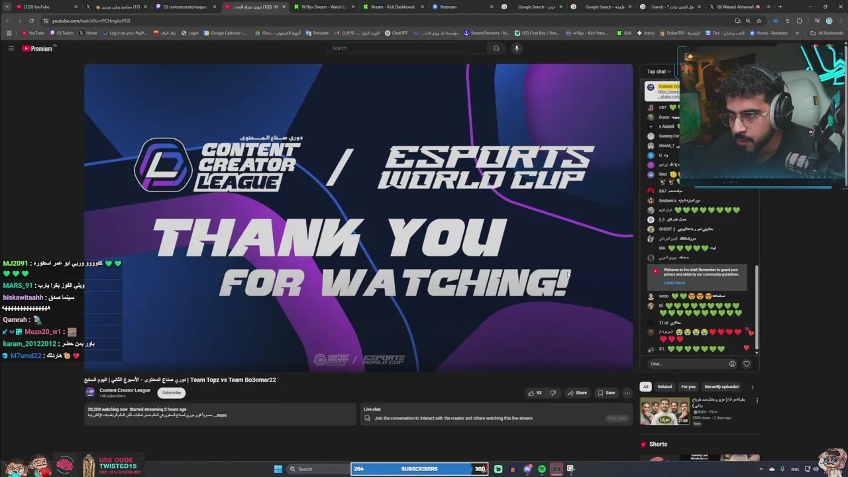The image size is (848, 477).
Task: Open Discord from the taskbar
Action: pyautogui.click(x=527, y=469)
